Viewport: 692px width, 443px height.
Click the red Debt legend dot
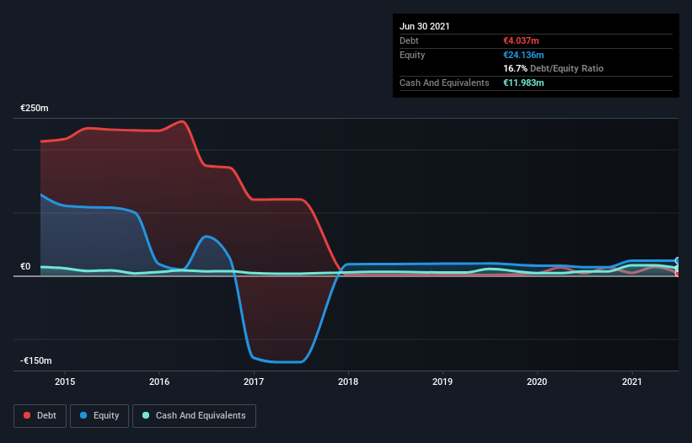point(27,415)
